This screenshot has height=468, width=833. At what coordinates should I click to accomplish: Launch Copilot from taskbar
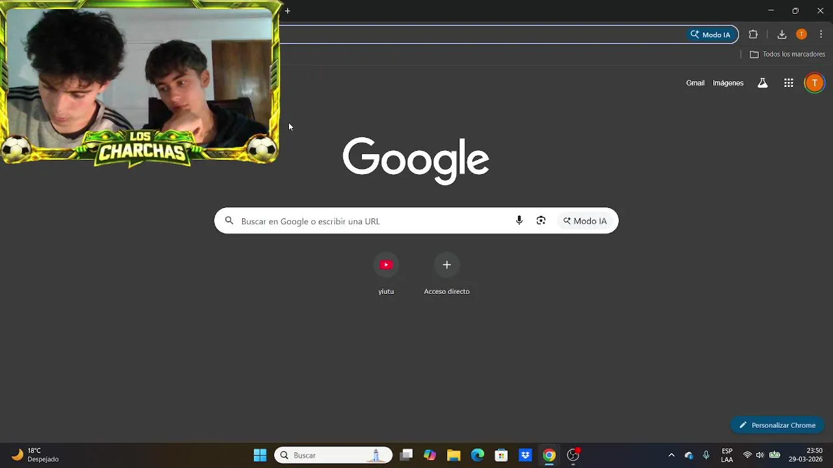(430, 455)
